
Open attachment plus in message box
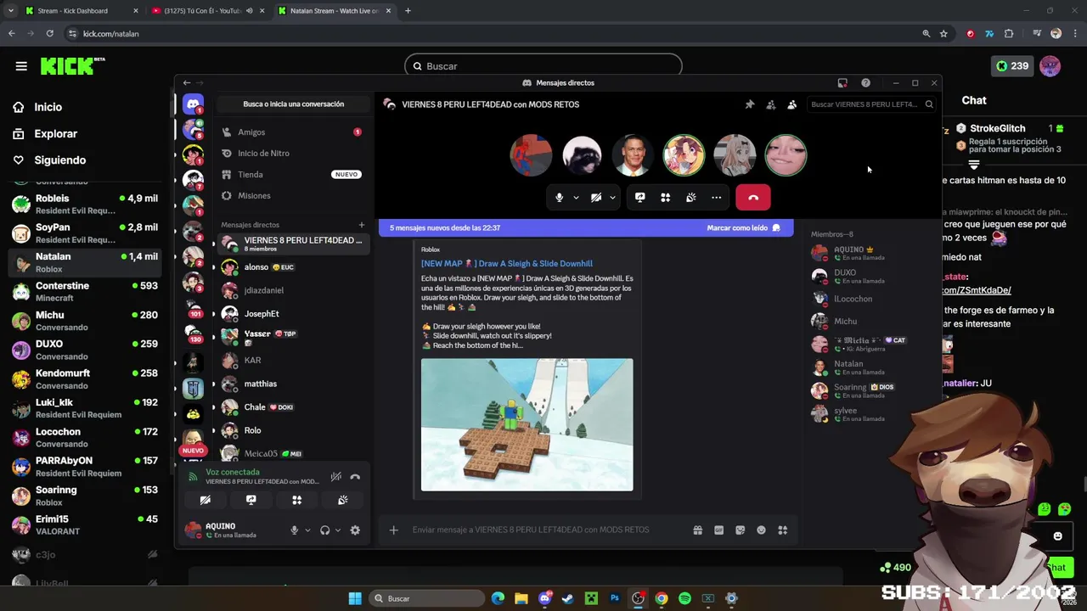point(393,530)
